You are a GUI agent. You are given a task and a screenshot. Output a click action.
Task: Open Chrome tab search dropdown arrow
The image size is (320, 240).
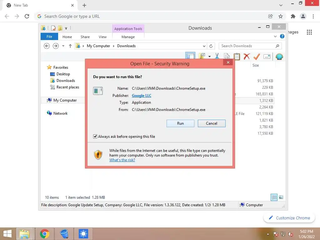click(281, 5)
